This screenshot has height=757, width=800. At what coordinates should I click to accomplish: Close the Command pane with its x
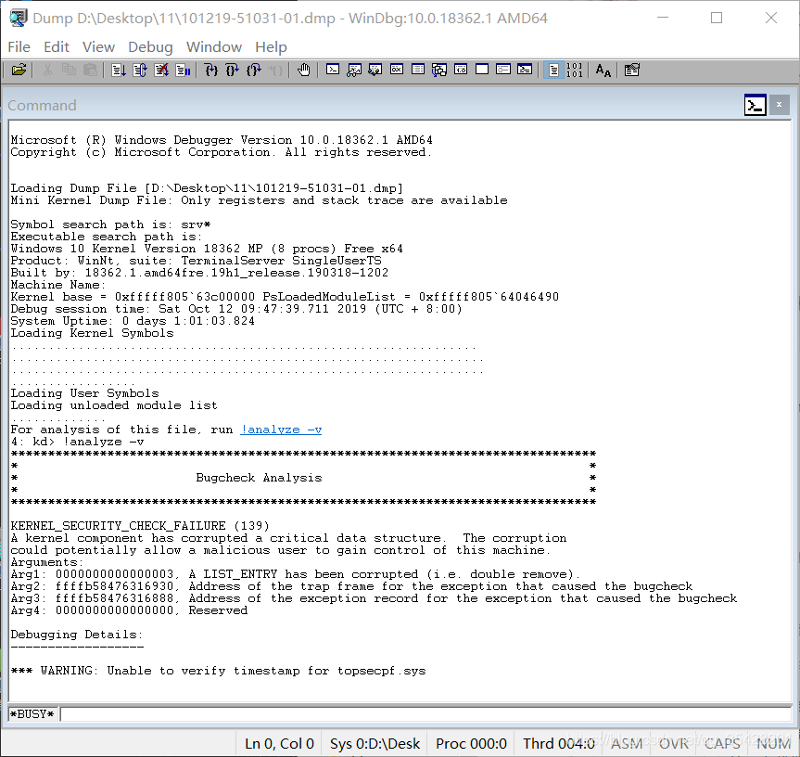(779, 105)
